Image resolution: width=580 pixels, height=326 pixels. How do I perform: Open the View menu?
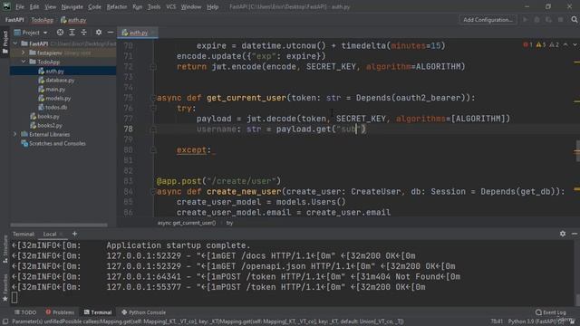(51, 6)
